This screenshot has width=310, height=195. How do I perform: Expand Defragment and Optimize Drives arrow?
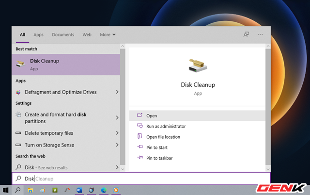pos(117,92)
